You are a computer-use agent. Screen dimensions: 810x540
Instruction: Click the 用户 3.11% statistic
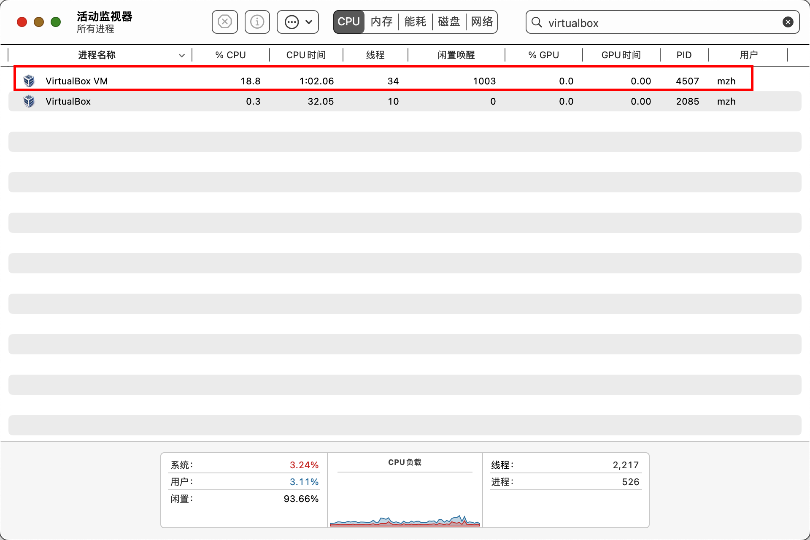245,482
